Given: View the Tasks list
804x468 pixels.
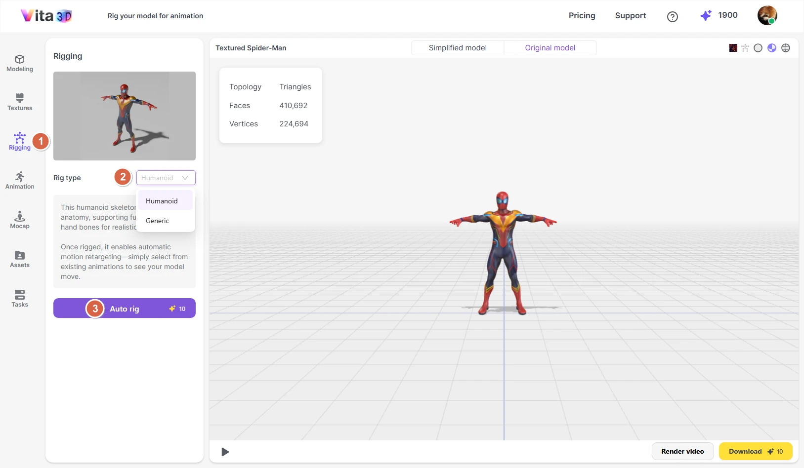Looking at the screenshot, I should [x=20, y=299].
